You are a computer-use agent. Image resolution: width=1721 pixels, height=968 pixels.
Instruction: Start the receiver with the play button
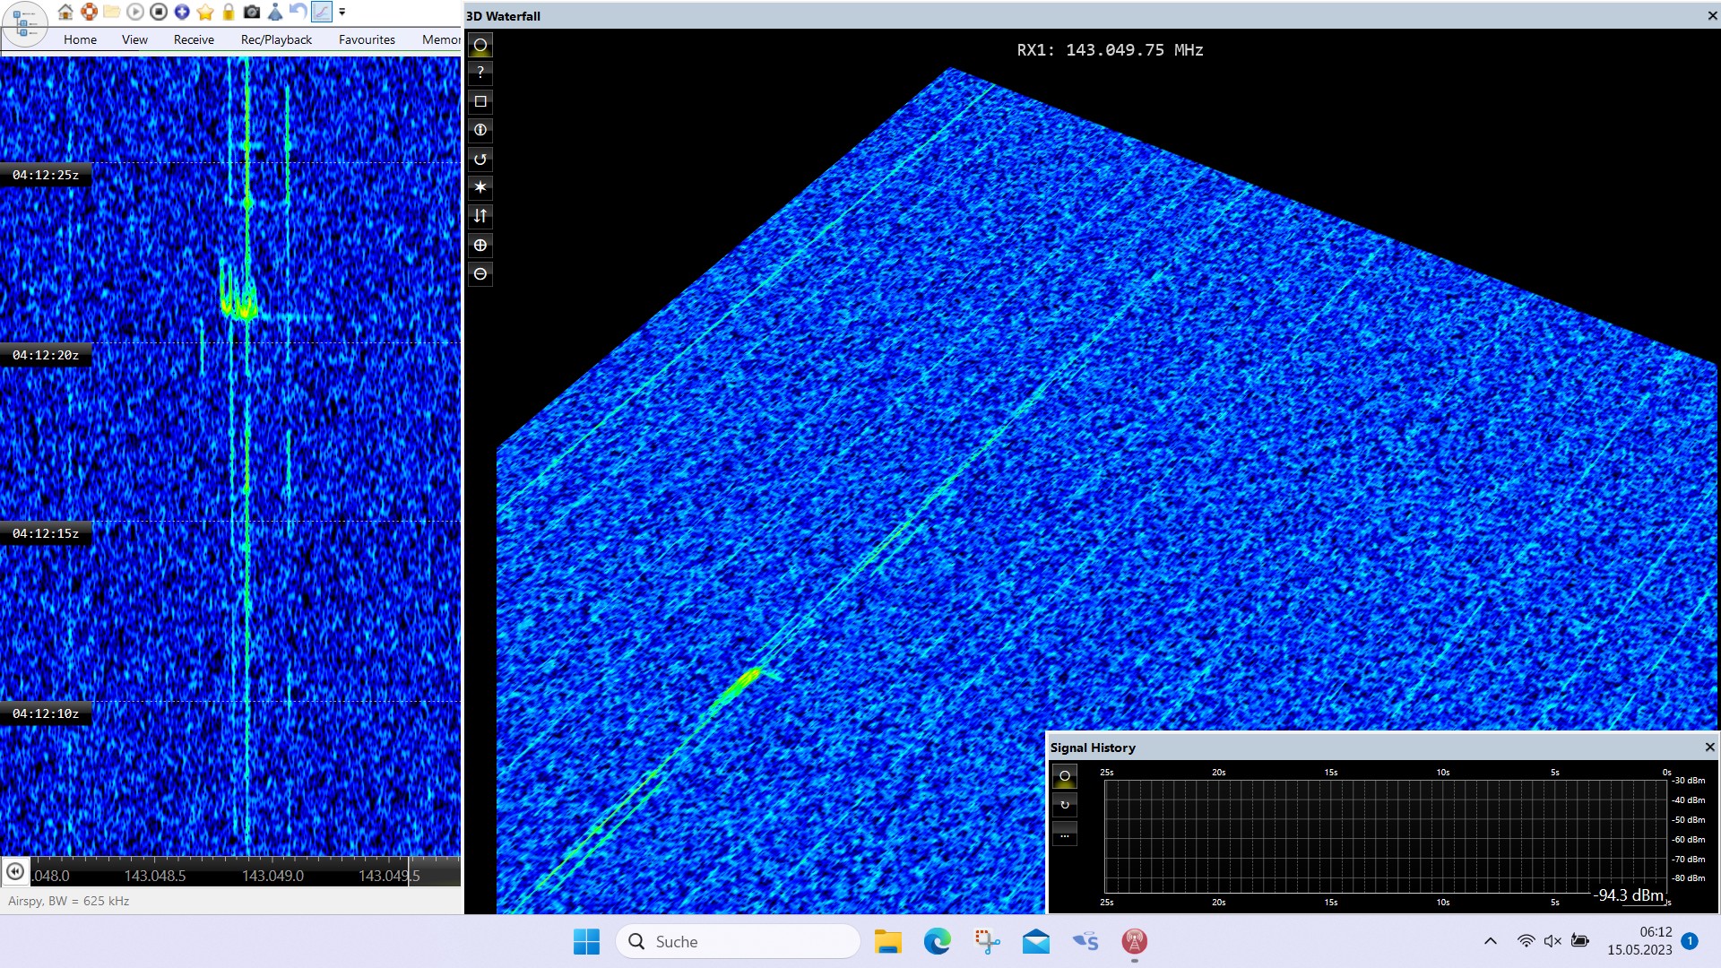(x=135, y=12)
